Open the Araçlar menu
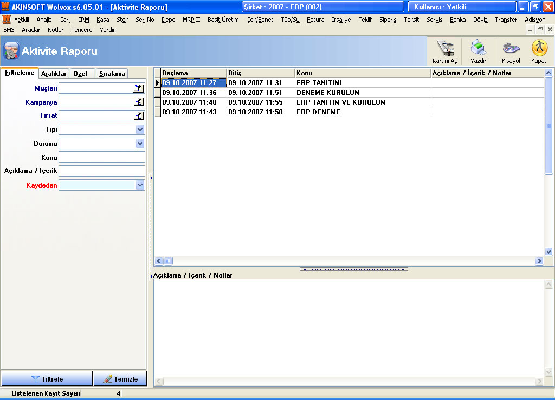Viewport: 555px width, 400px height. click(x=31, y=30)
